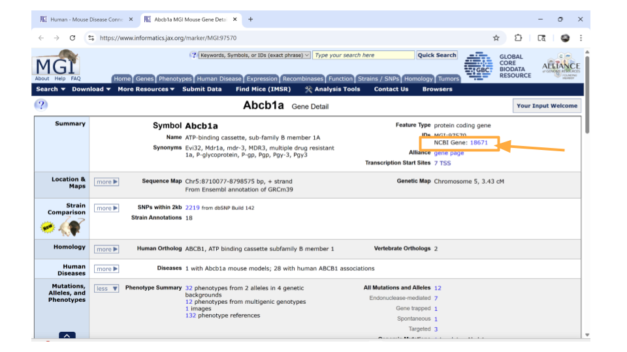
Task: Expand Strain Comparison with more button
Action: pos(106,208)
